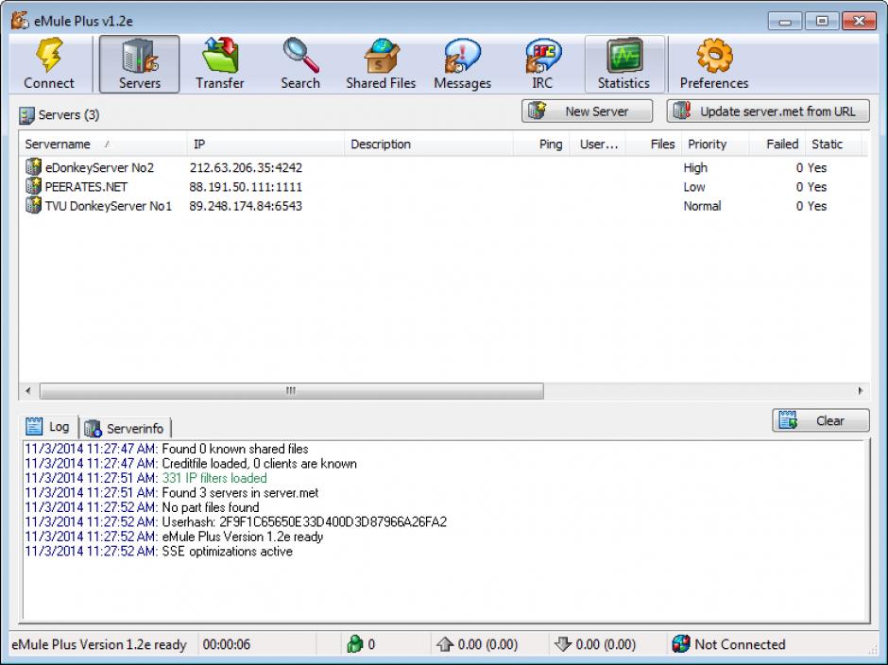This screenshot has width=888, height=665.
Task: Click the Normal priority cell
Action: [702, 206]
